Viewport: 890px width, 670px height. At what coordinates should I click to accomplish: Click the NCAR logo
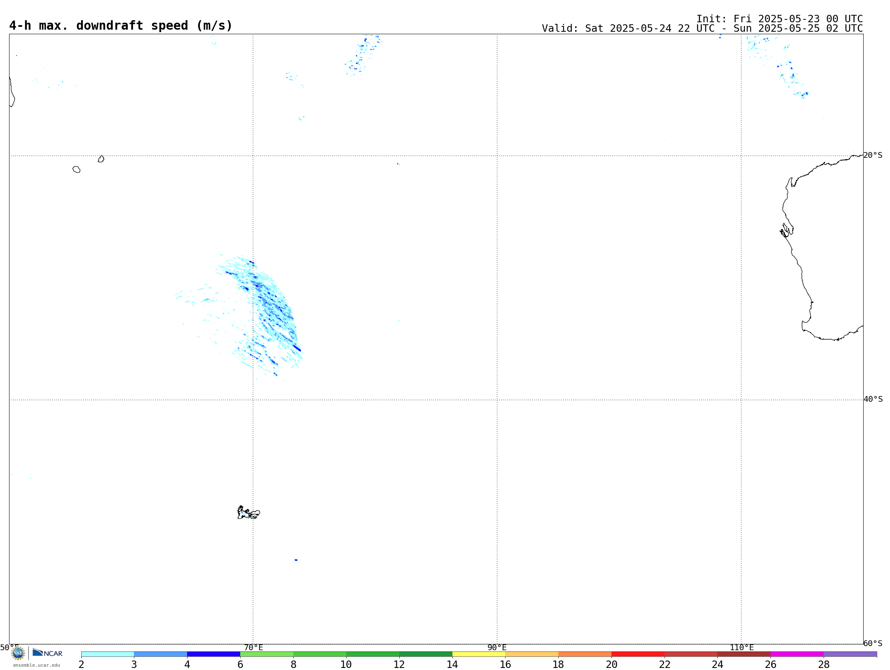47,653
